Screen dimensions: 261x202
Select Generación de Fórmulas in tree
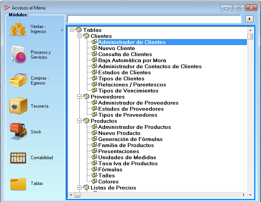tap(130, 139)
